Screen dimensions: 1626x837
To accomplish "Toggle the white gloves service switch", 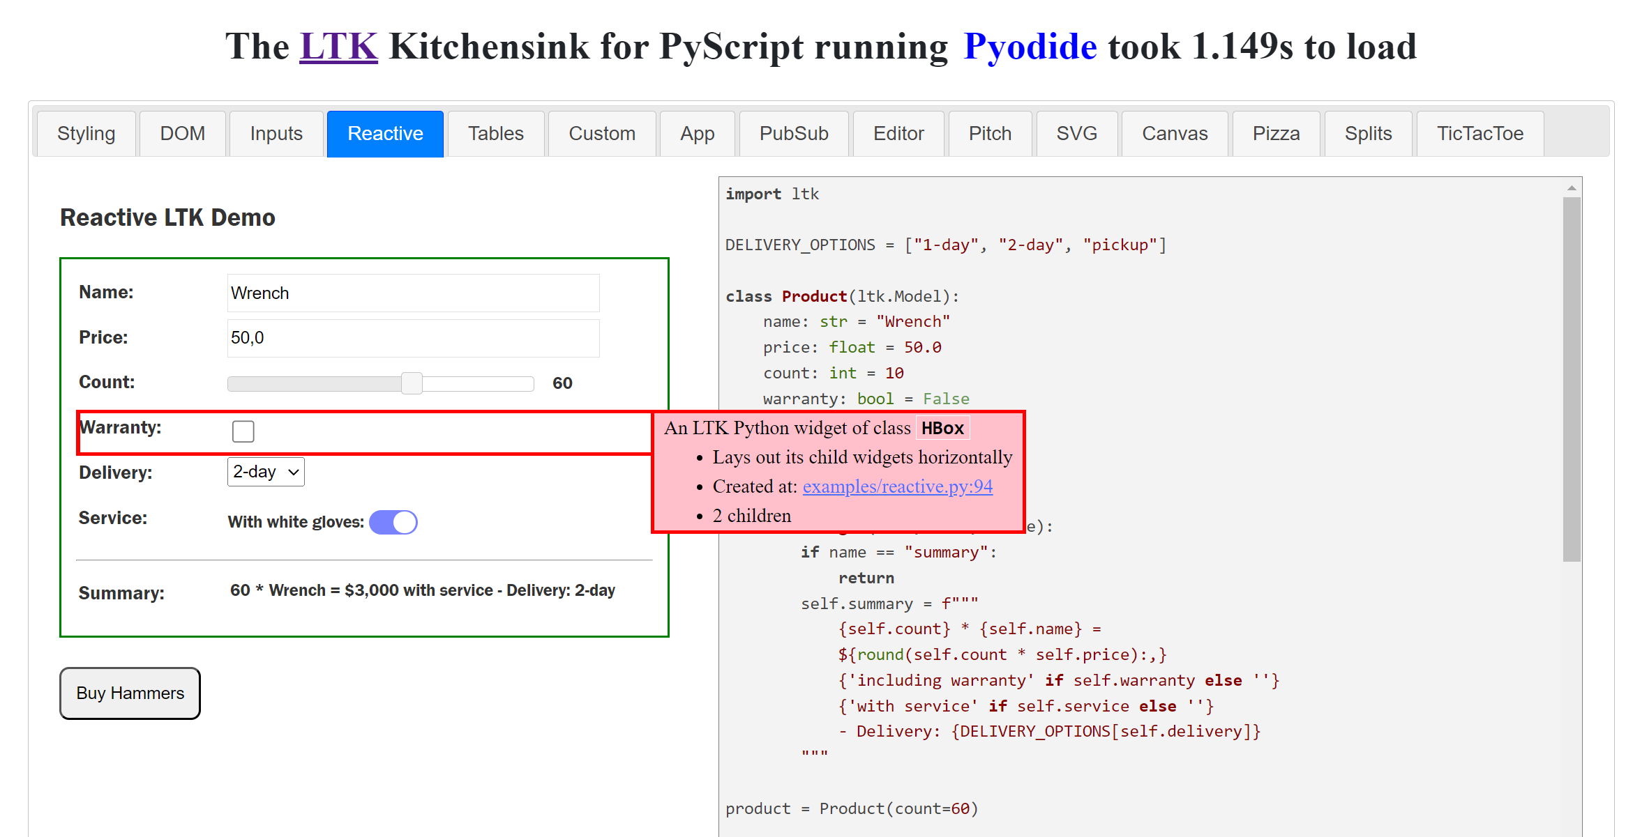I will tap(393, 522).
